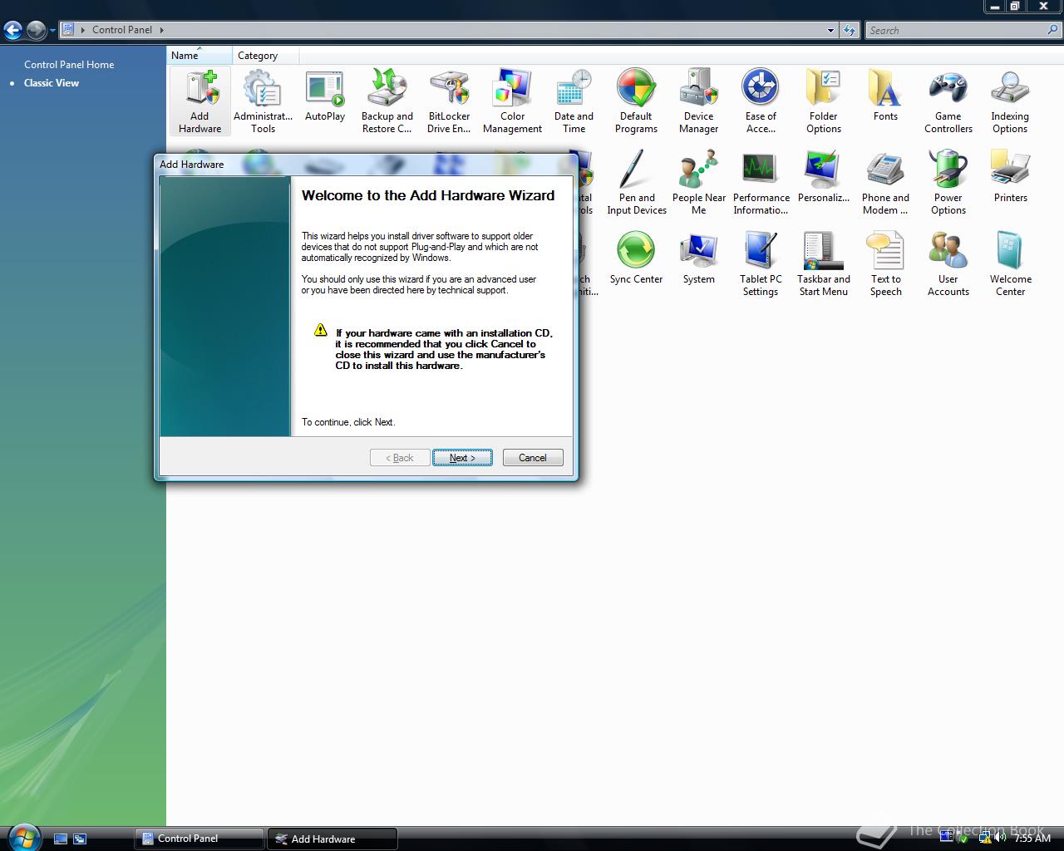This screenshot has height=851, width=1064.
Task: Open Folder Options icon
Action: click(824, 101)
